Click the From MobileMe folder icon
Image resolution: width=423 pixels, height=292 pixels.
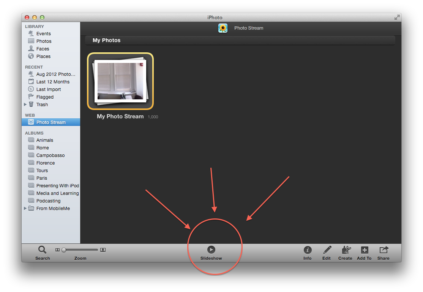[x=31, y=208]
